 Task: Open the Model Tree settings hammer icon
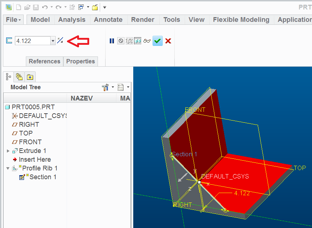tap(105, 87)
